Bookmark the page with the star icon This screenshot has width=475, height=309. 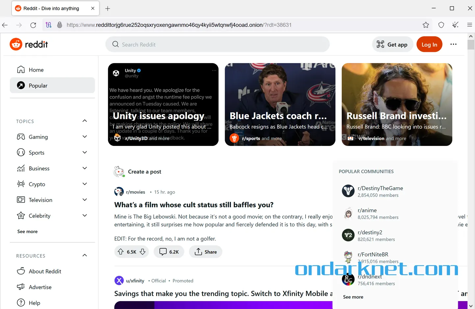pos(426,25)
